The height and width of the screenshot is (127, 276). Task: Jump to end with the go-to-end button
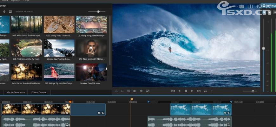(199, 91)
